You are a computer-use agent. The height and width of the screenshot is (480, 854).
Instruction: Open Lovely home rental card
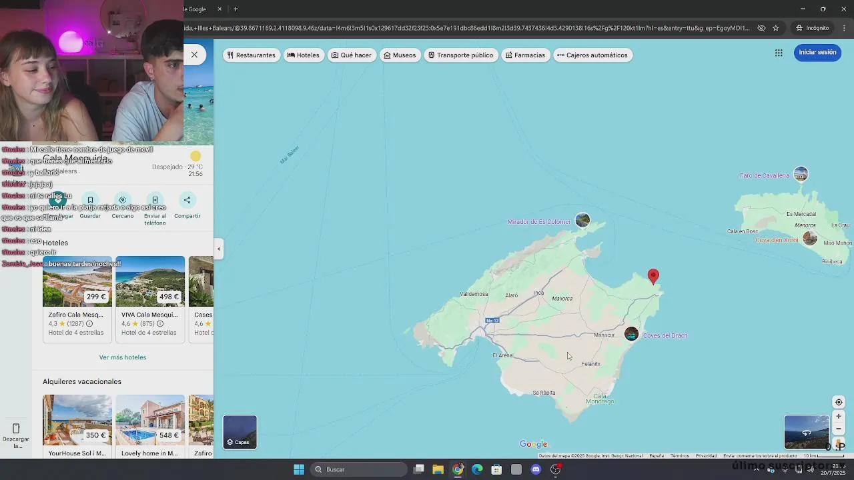[x=150, y=426]
